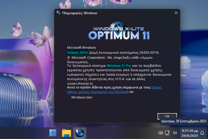Click the Πληροφορίες: Windows title bar text

79,13
